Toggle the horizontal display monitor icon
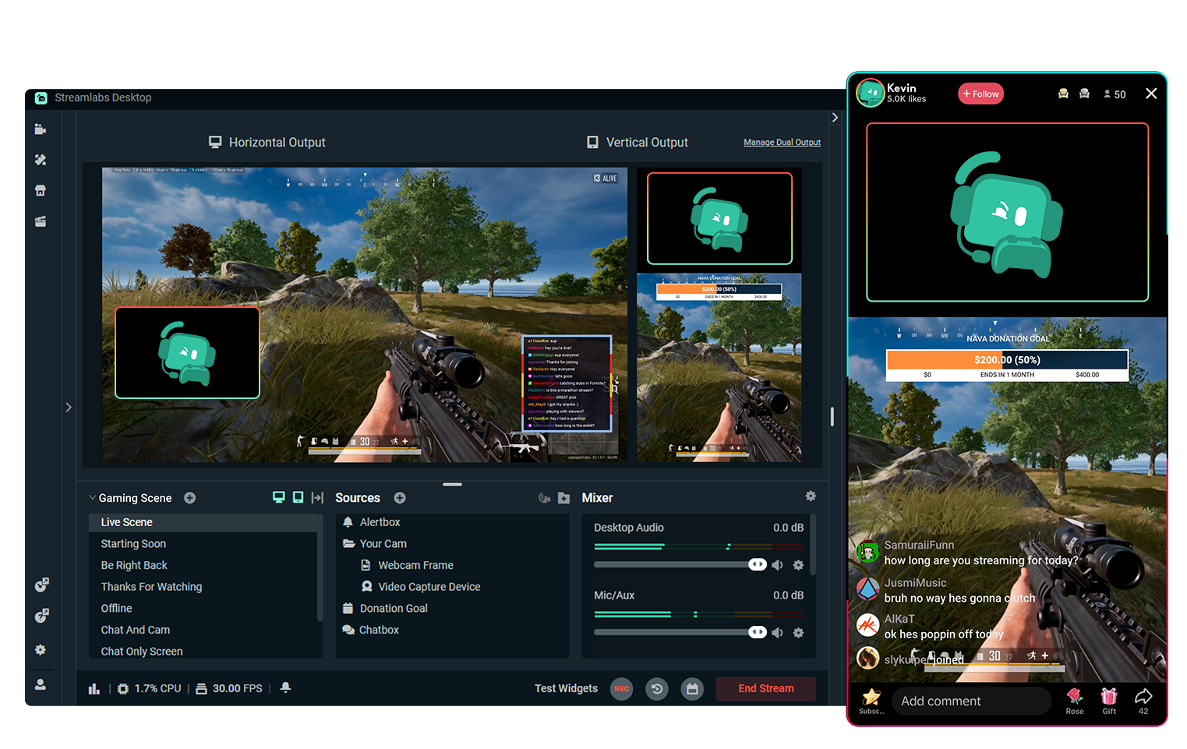Viewport: 1187px width, 749px height. click(x=278, y=496)
